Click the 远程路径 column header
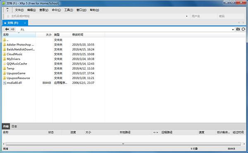The width and height of the screenshot is (248, 153). (x=167, y=132)
